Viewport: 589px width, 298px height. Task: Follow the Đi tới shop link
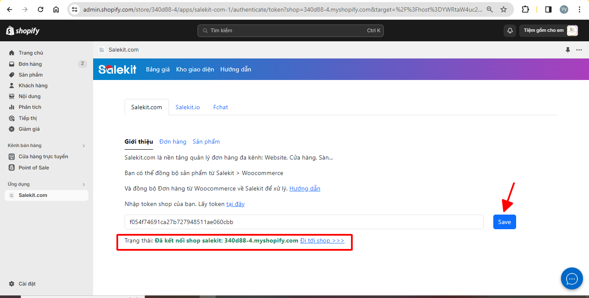322,240
